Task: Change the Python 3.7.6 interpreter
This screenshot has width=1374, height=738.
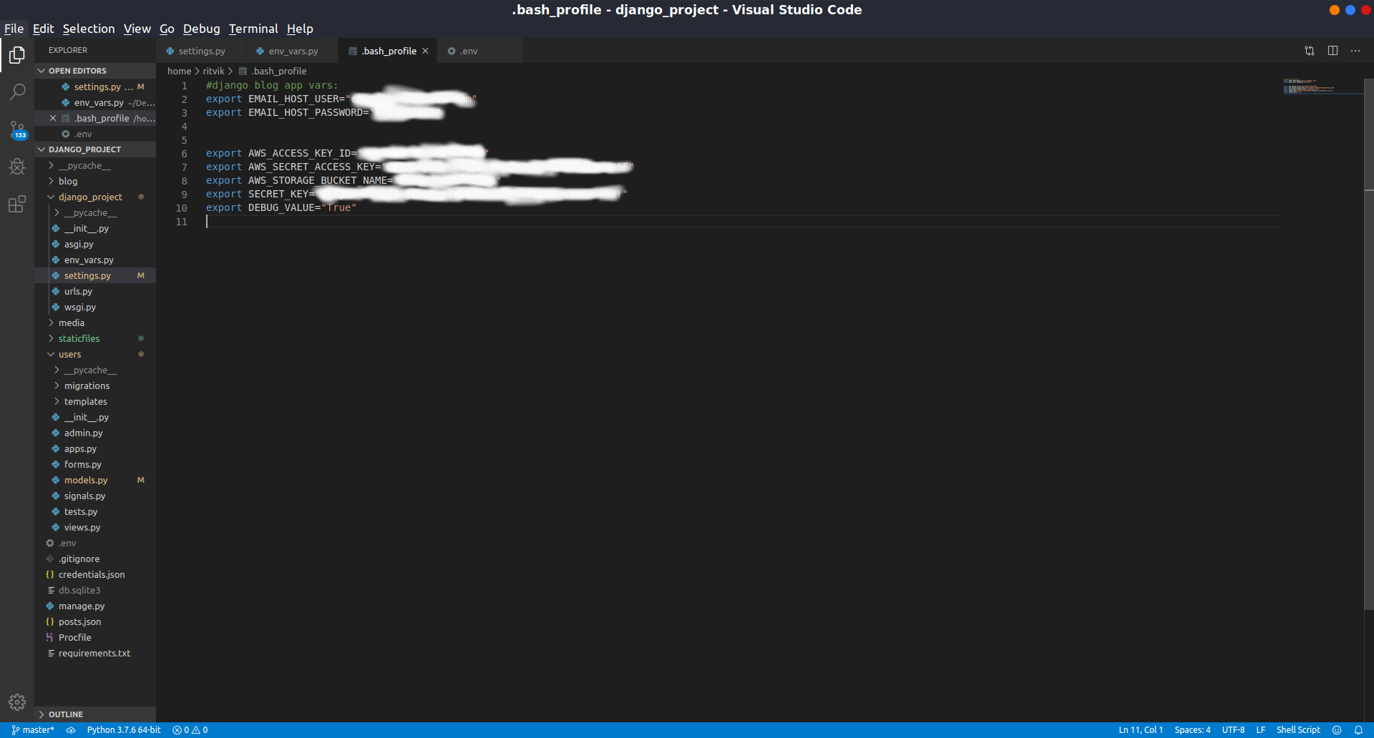Action: tap(123, 729)
